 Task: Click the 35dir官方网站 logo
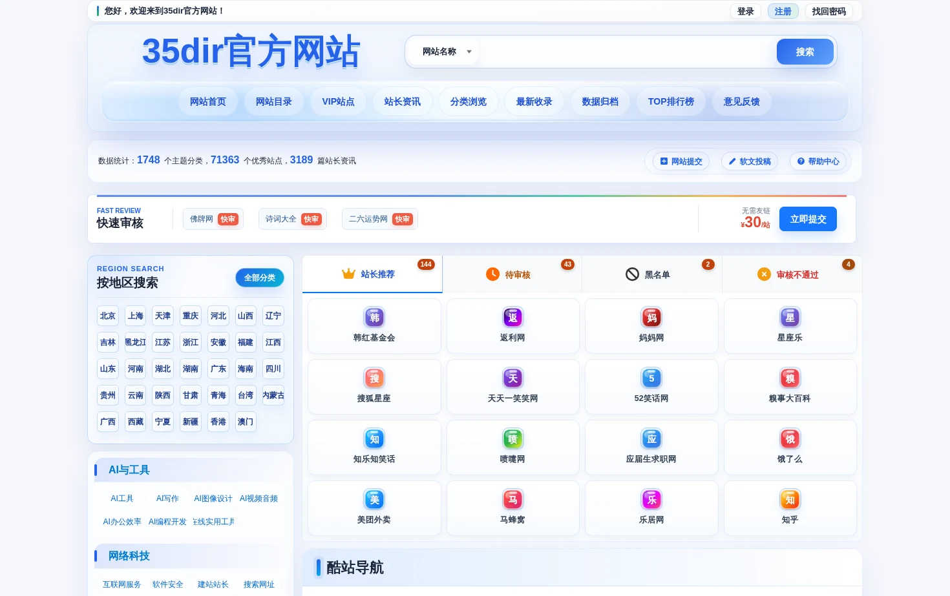click(x=251, y=51)
